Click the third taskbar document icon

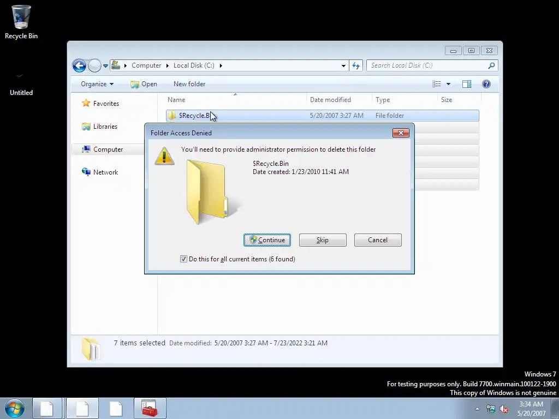(x=116, y=408)
